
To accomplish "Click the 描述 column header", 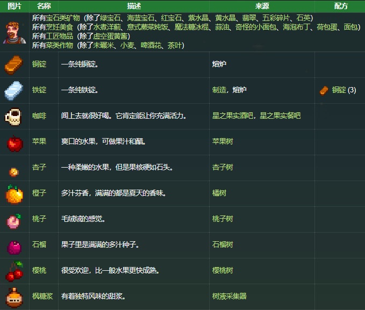I will (x=134, y=6).
